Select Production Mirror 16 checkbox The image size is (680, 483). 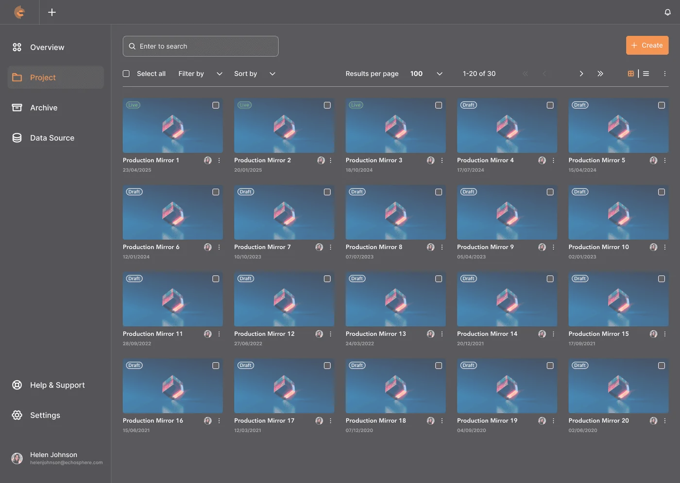pos(216,366)
